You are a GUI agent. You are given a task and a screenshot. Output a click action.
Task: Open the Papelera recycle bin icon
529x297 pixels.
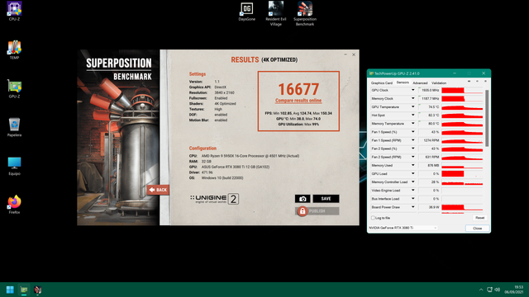pyautogui.click(x=14, y=127)
